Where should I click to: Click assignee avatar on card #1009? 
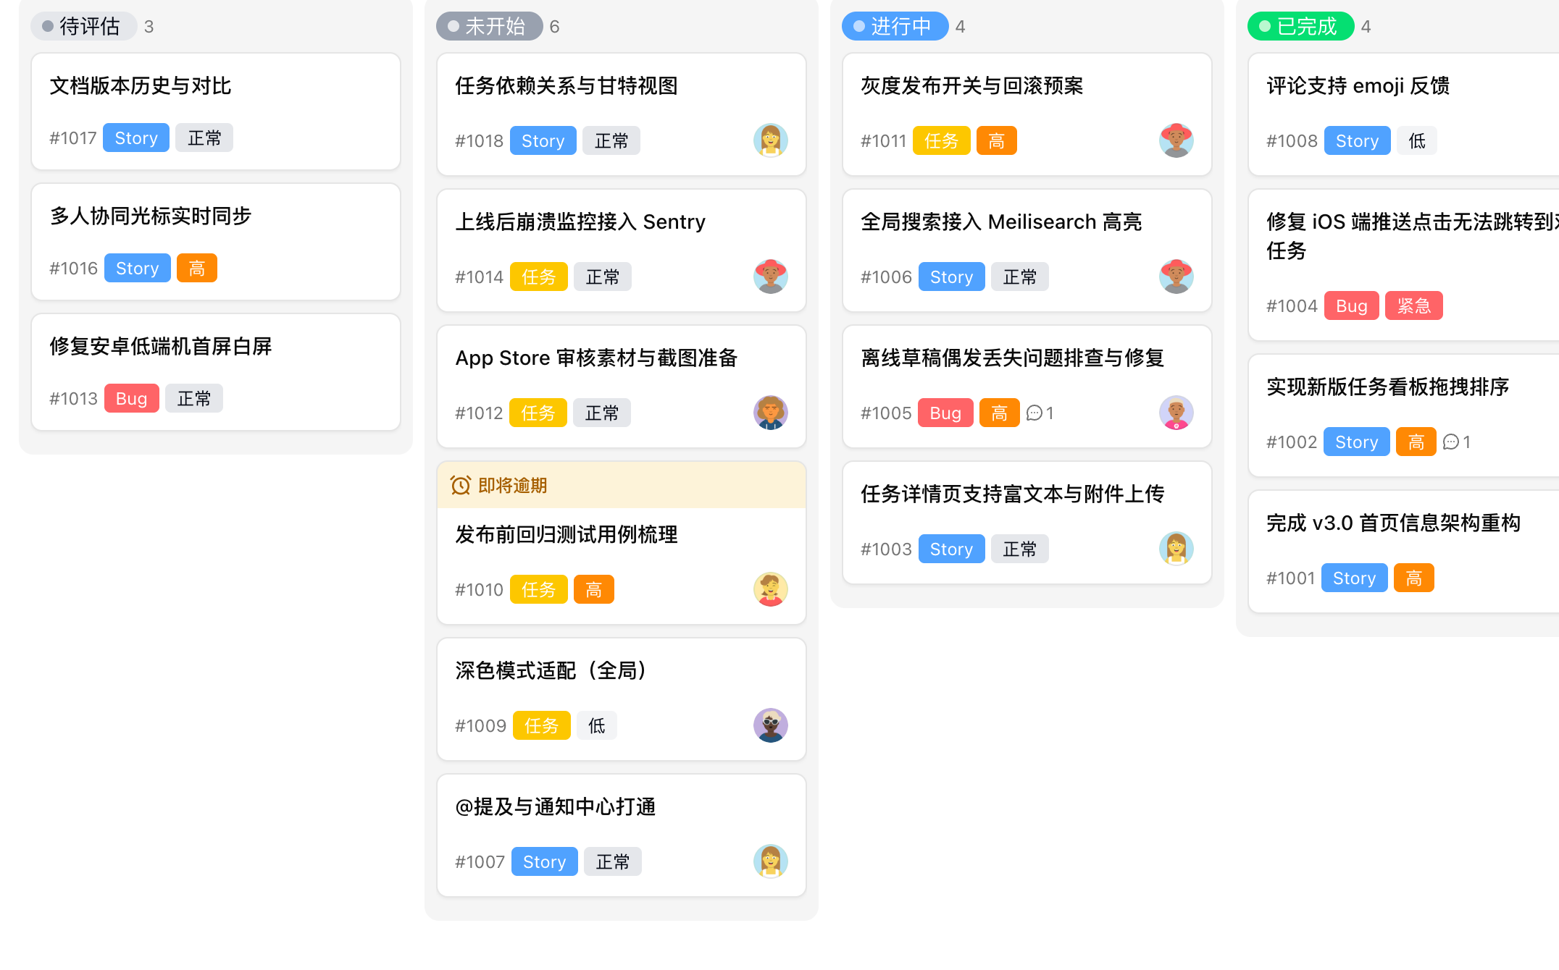(x=770, y=725)
